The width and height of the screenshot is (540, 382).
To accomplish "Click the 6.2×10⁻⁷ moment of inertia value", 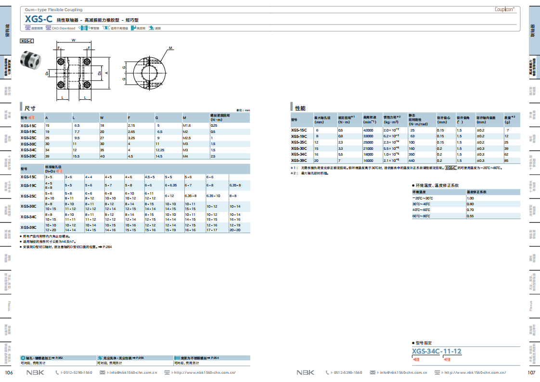I will (x=391, y=136).
